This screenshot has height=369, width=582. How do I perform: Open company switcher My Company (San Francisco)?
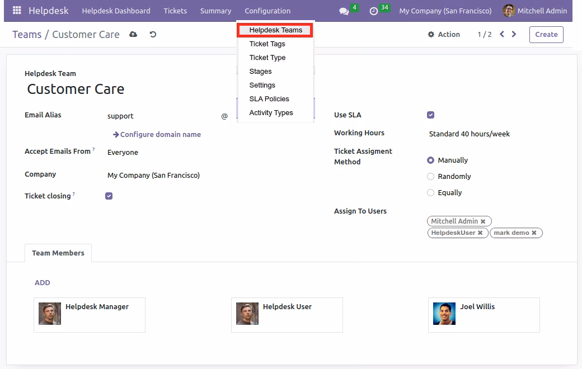[x=445, y=11]
